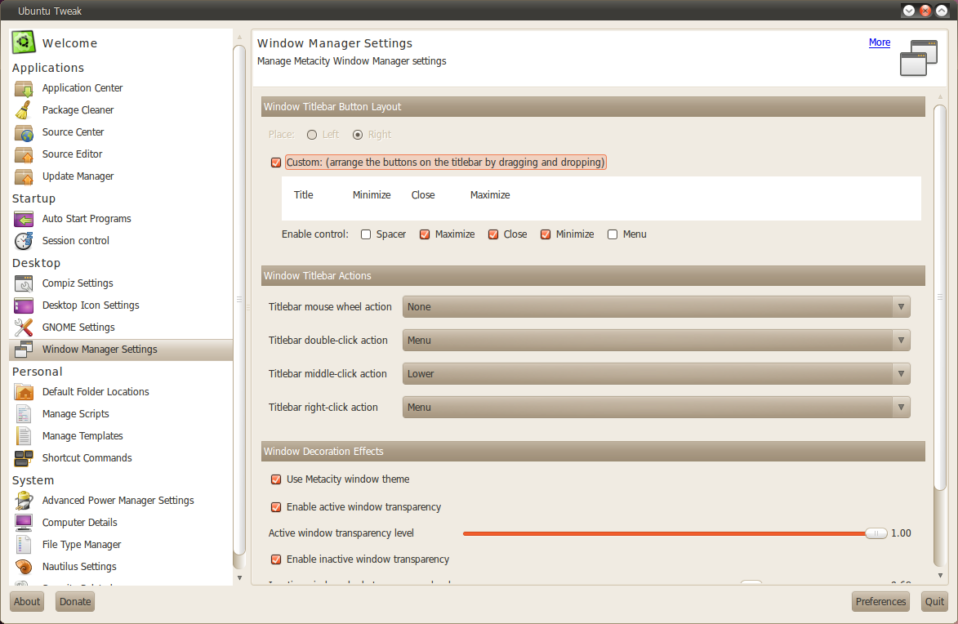
Task: Open the Titlebar right-click action dropdown
Action: (656, 408)
